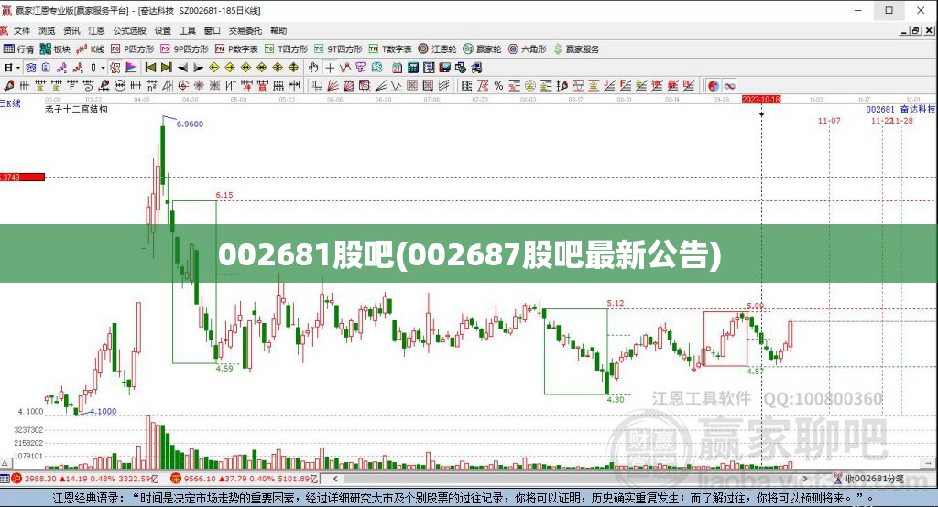Click the up triangle beside volume axis
The image size is (938, 507).
coord(5,463)
